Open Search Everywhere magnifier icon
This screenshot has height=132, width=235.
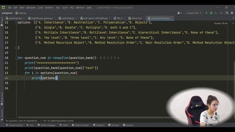tap(227, 13)
